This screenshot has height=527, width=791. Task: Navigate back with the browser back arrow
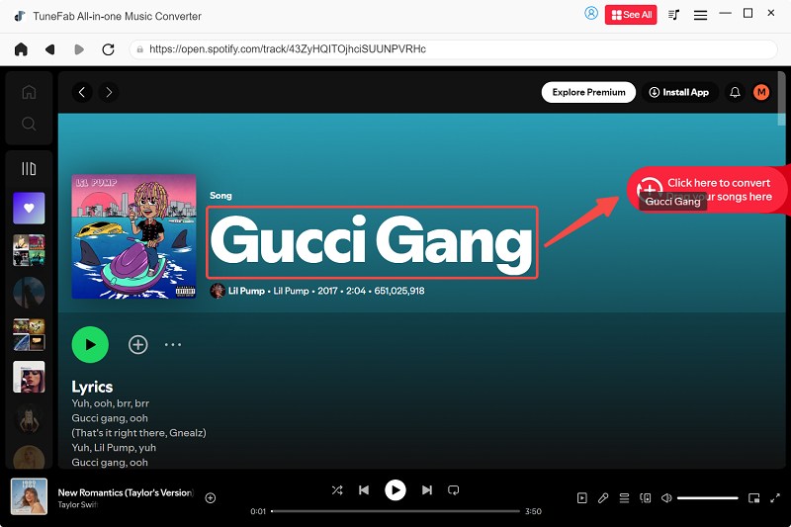click(x=50, y=49)
